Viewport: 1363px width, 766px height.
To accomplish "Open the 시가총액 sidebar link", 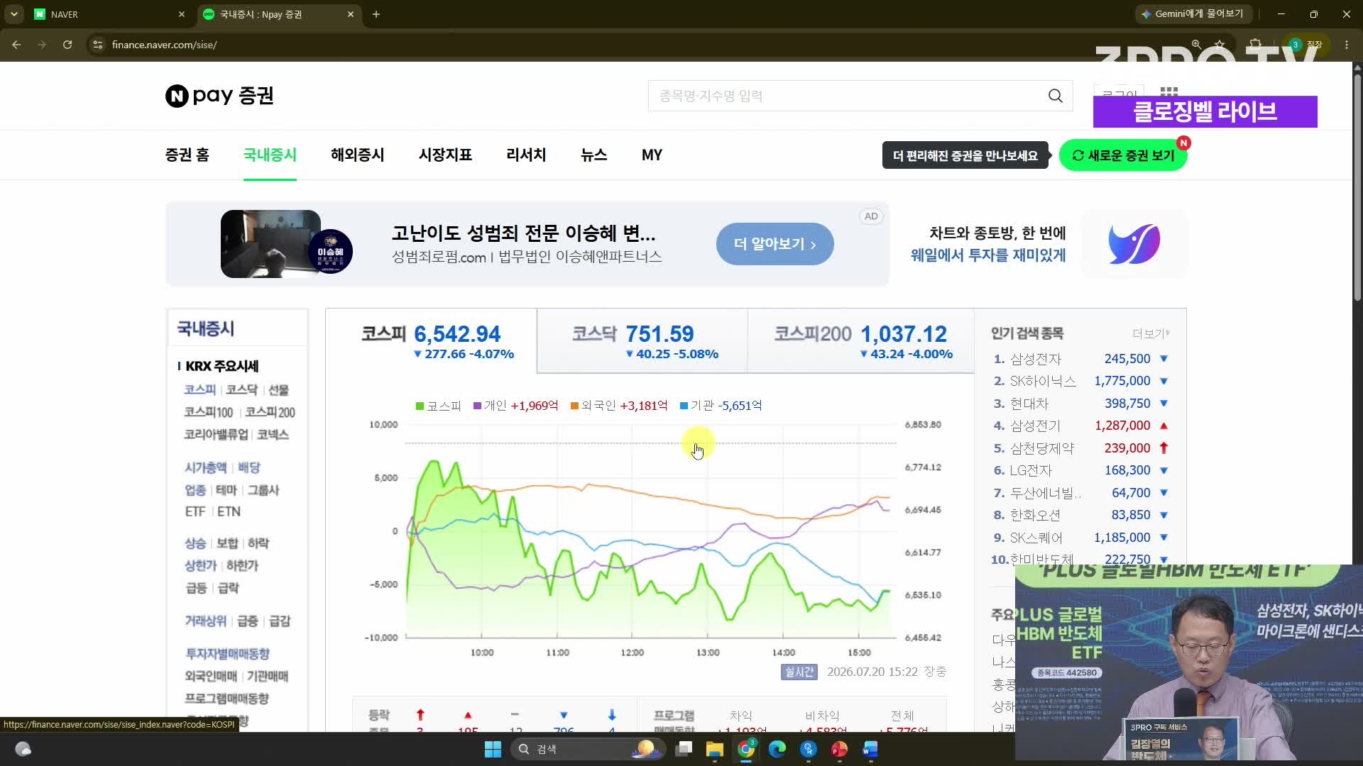I will (x=206, y=468).
